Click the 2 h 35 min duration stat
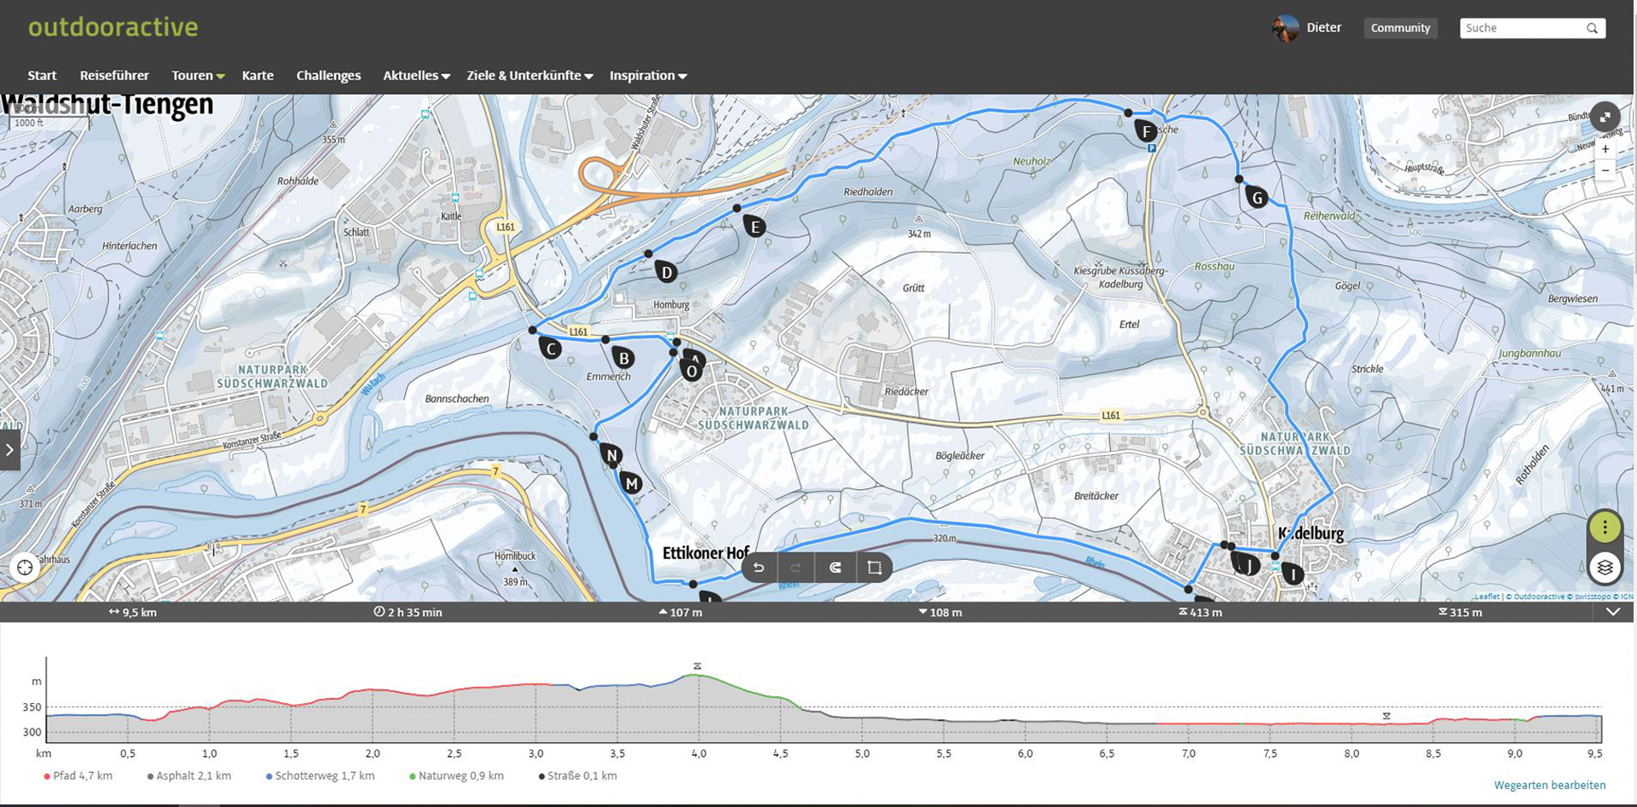This screenshot has width=1637, height=807. pyautogui.click(x=408, y=612)
